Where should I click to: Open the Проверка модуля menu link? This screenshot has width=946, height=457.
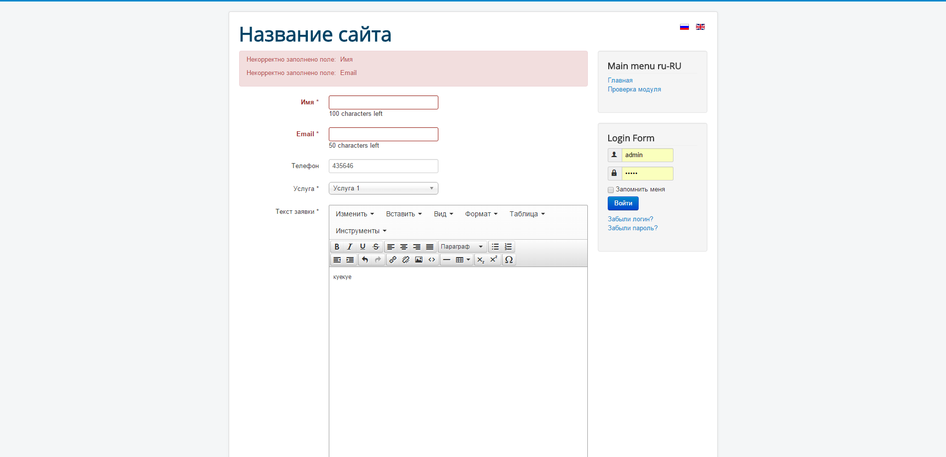tap(634, 90)
